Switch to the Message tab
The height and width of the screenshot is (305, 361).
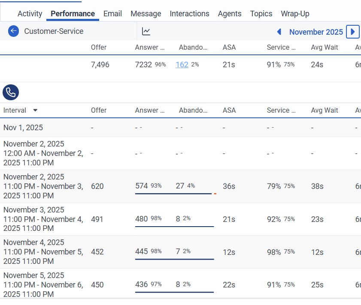coord(146,13)
